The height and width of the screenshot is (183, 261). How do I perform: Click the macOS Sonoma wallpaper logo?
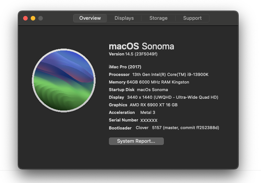pyautogui.click(x=64, y=80)
